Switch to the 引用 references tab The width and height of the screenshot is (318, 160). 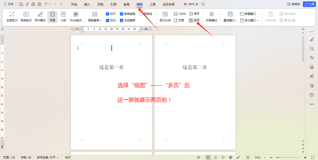point(113,4)
